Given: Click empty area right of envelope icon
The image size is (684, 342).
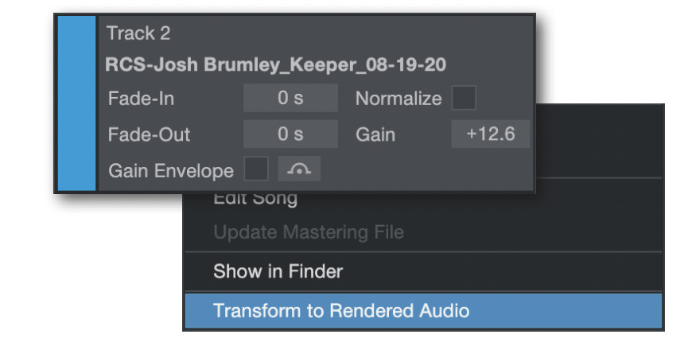Looking at the screenshot, I should (426, 169).
